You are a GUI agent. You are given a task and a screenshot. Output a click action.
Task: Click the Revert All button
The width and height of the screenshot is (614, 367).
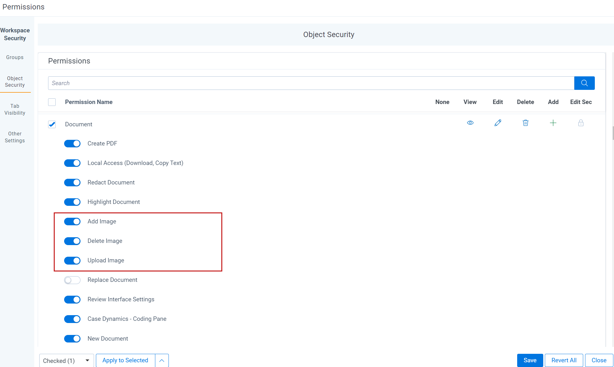click(x=564, y=360)
